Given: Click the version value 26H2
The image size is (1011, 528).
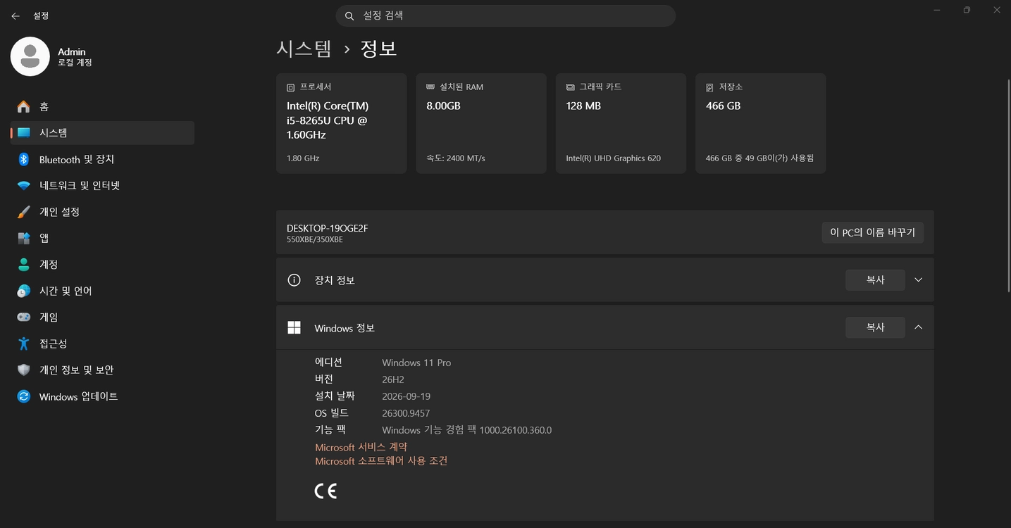Looking at the screenshot, I should [393, 379].
